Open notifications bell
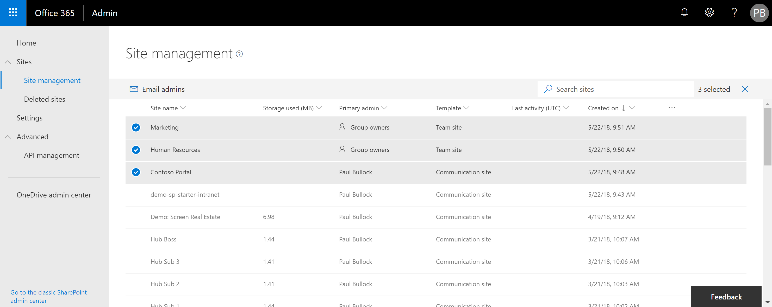The width and height of the screenshot is (772, 307). tap(684, 12)
